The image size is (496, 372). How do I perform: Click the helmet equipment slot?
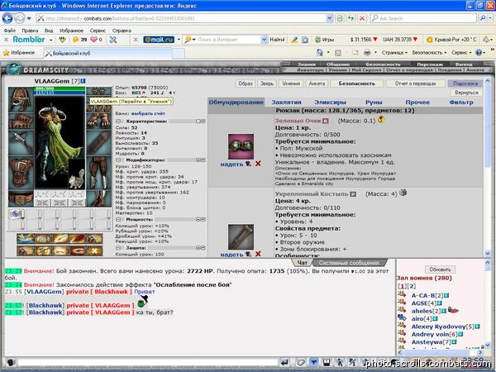21,100
